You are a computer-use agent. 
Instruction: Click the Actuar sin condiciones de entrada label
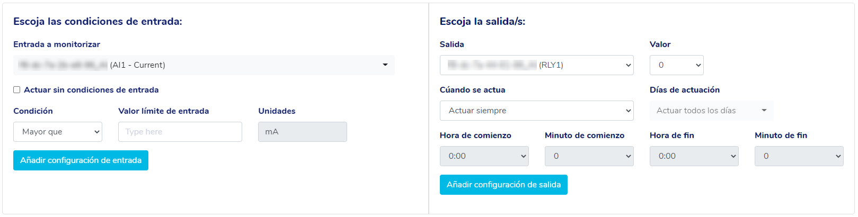(x=91, y=90)
